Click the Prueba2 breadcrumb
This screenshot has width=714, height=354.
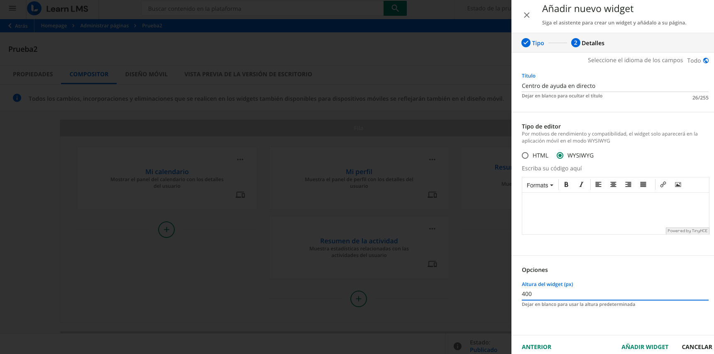(x=152, y=26)
